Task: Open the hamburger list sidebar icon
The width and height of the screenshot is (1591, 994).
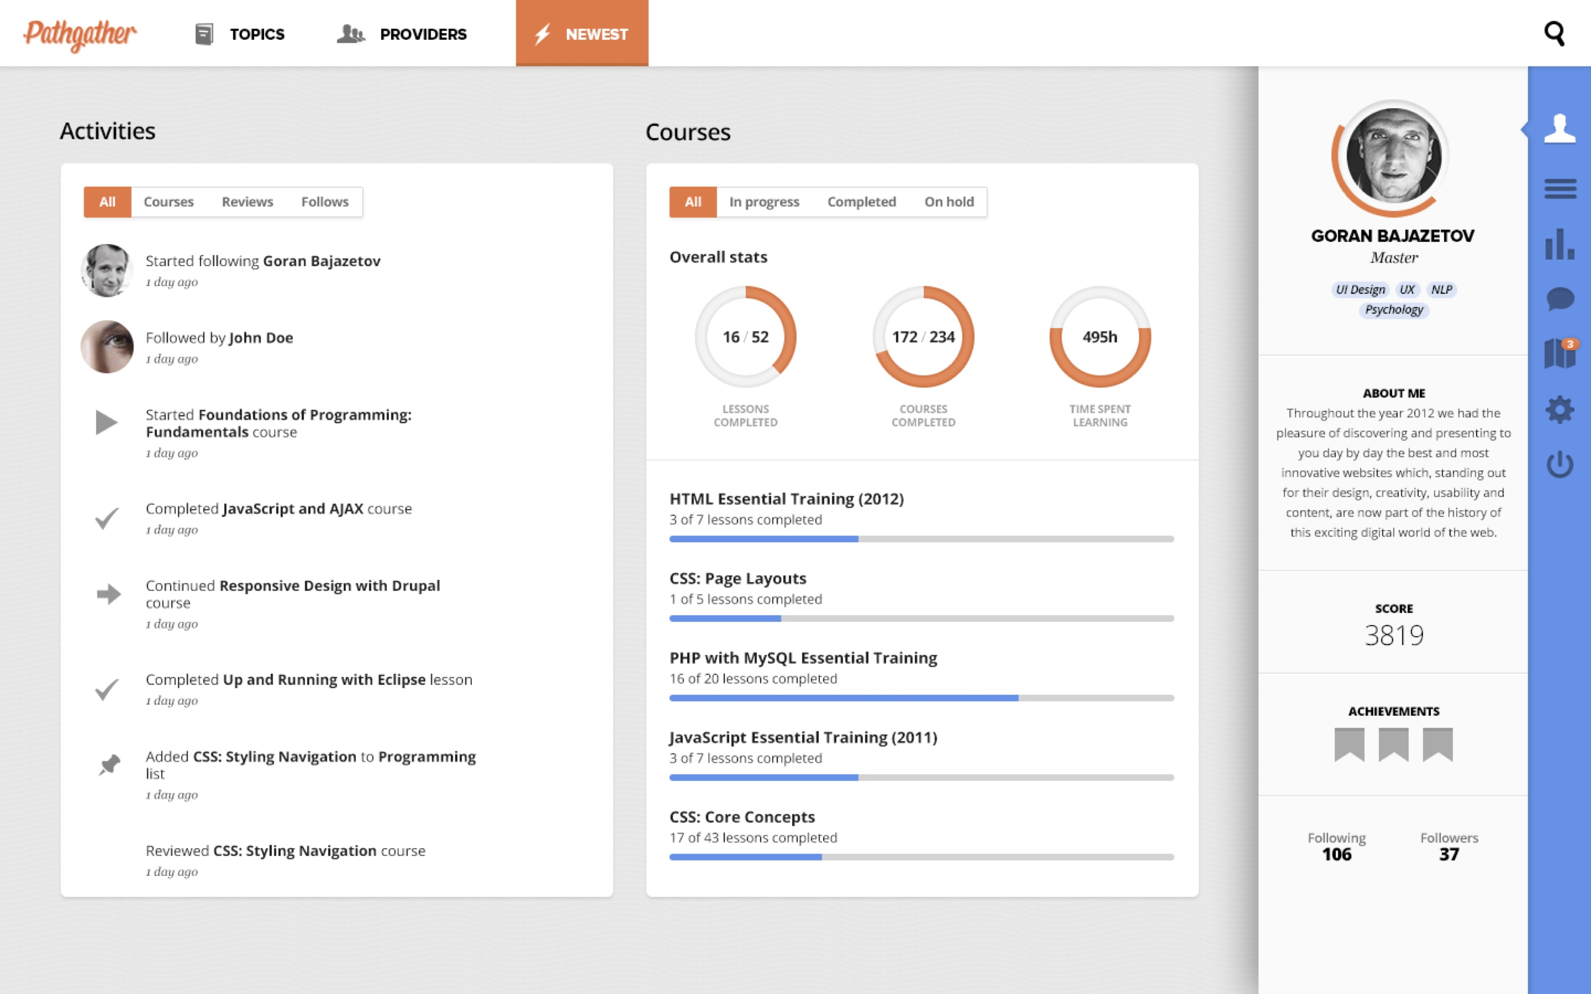Action: pos(1559,189)
